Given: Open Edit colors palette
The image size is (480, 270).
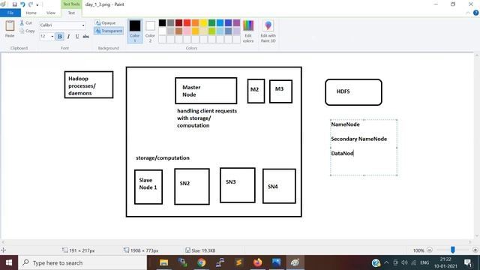Looking at the screenshot, I should (x=248, y=31).
